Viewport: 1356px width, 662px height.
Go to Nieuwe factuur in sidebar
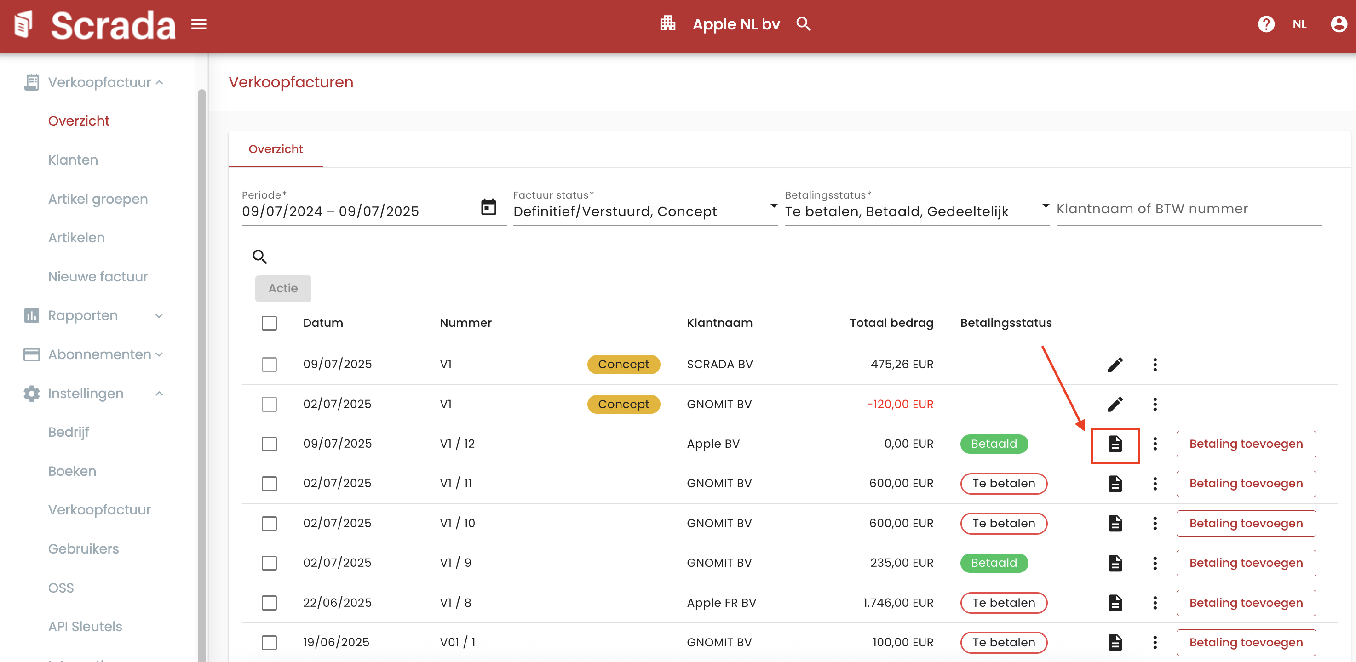pos(98,277)
